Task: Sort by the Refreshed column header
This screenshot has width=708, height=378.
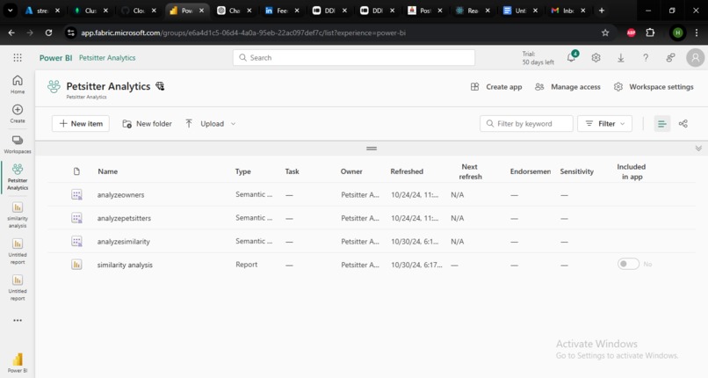Action: 407,171
